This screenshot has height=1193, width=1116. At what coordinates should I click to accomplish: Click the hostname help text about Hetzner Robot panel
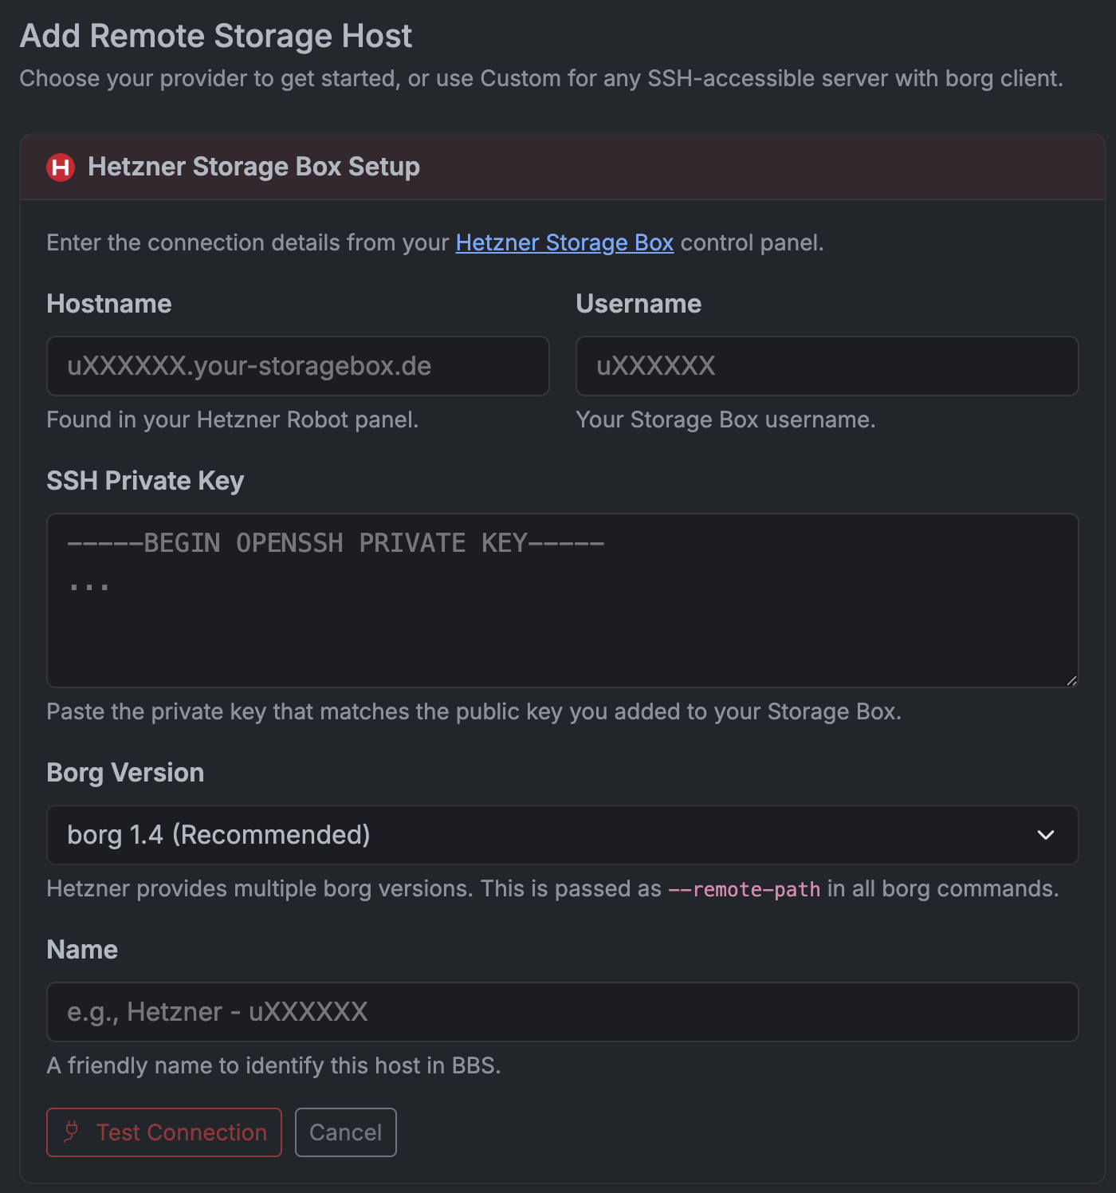coord(232,419)
